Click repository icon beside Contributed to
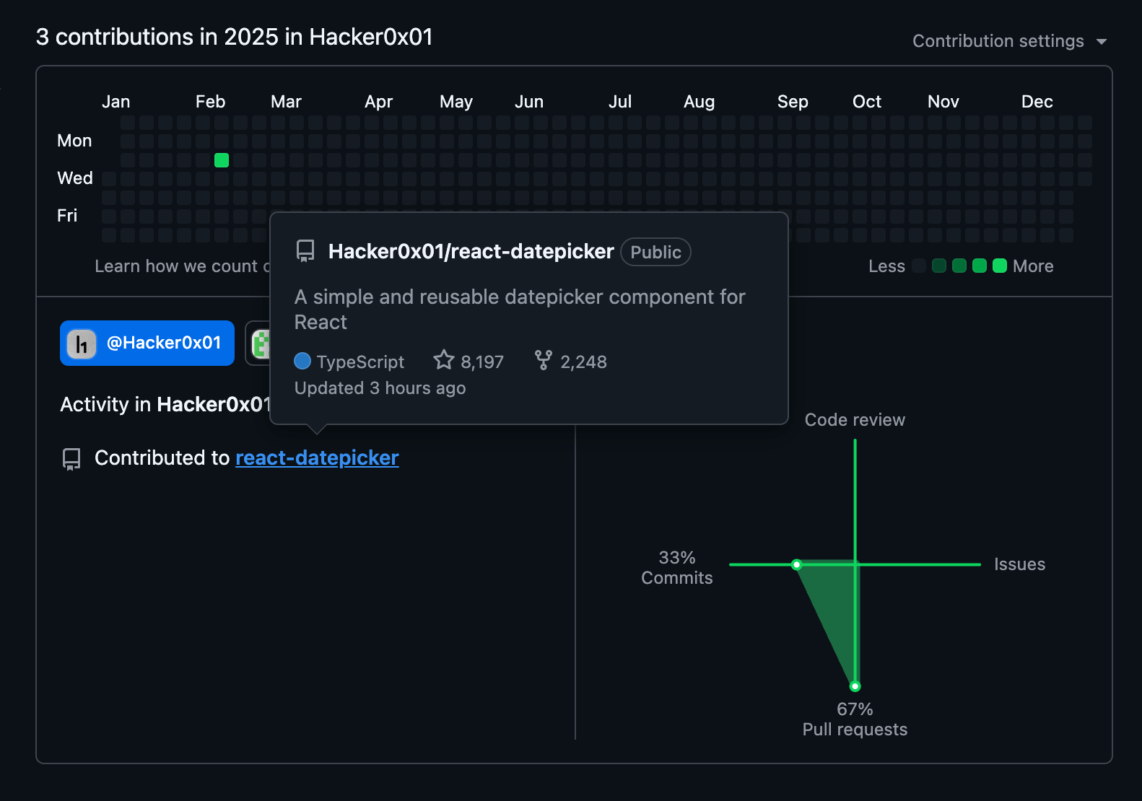1142x801 pixels. click(x=71, y=459)
